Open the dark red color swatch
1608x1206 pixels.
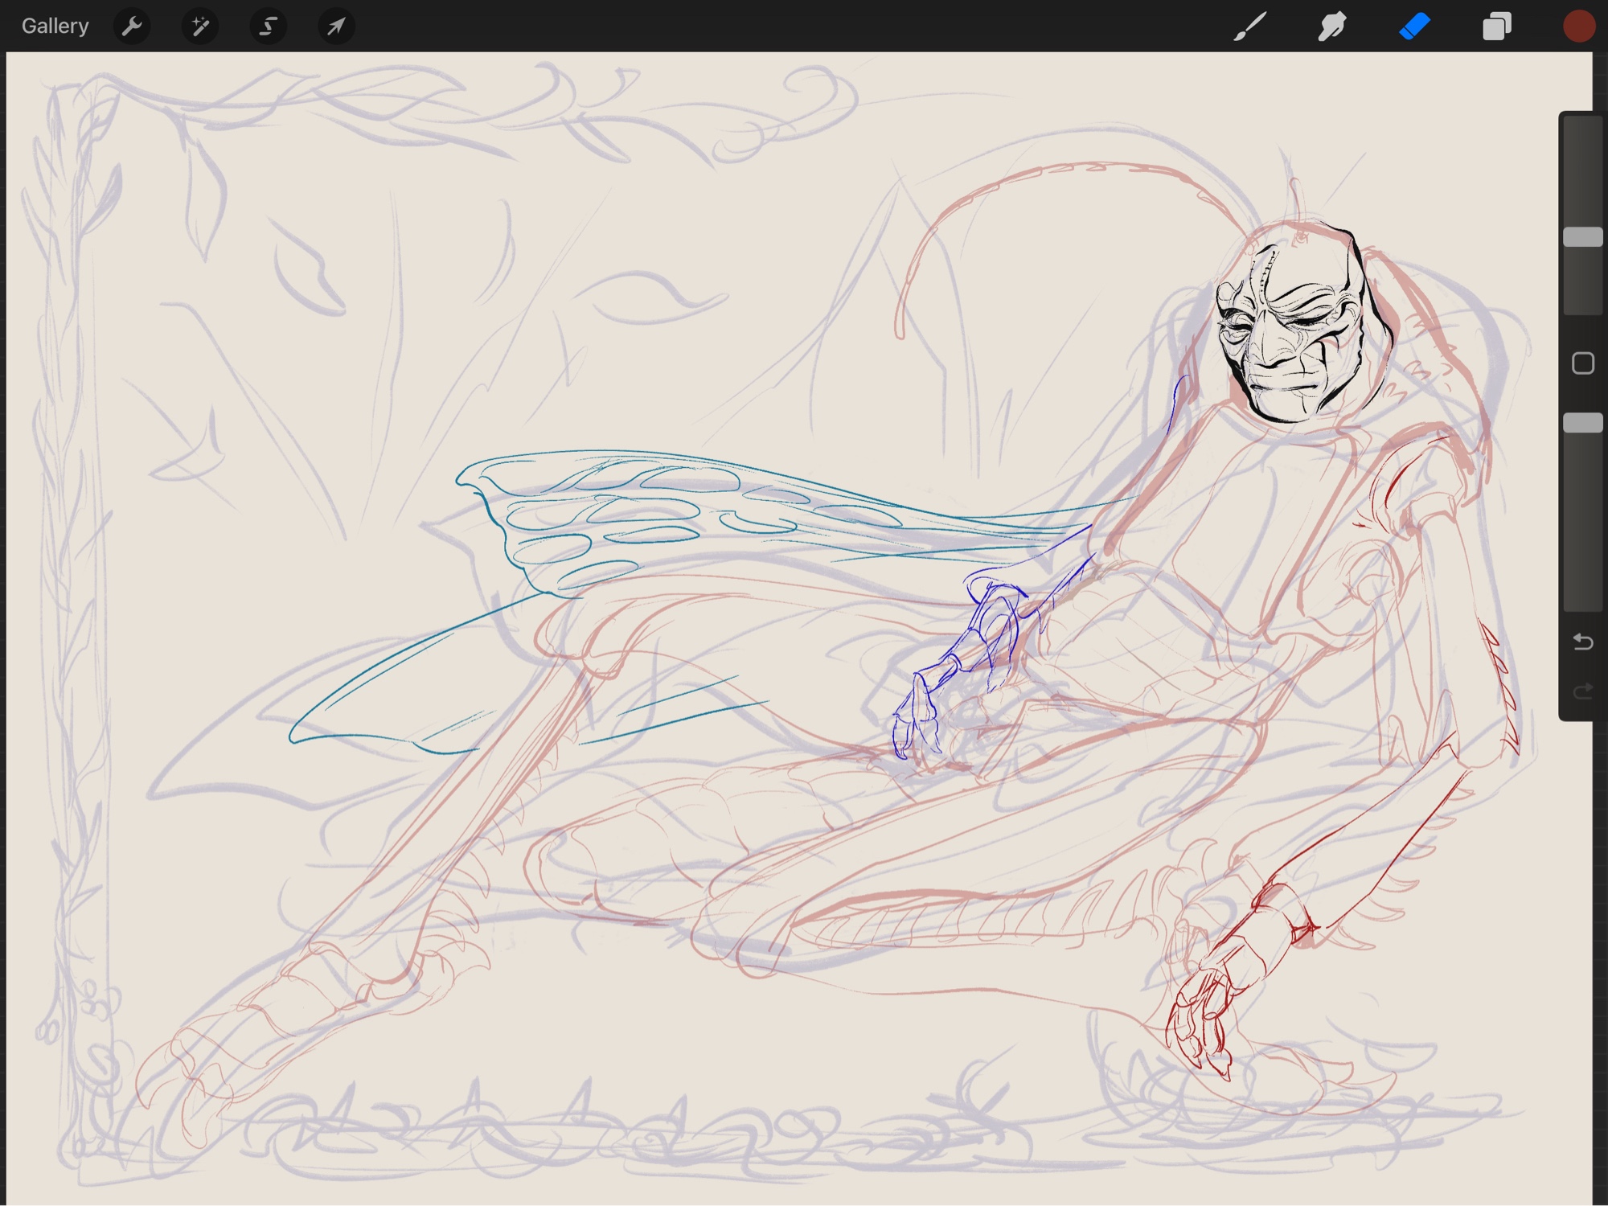1578,27
